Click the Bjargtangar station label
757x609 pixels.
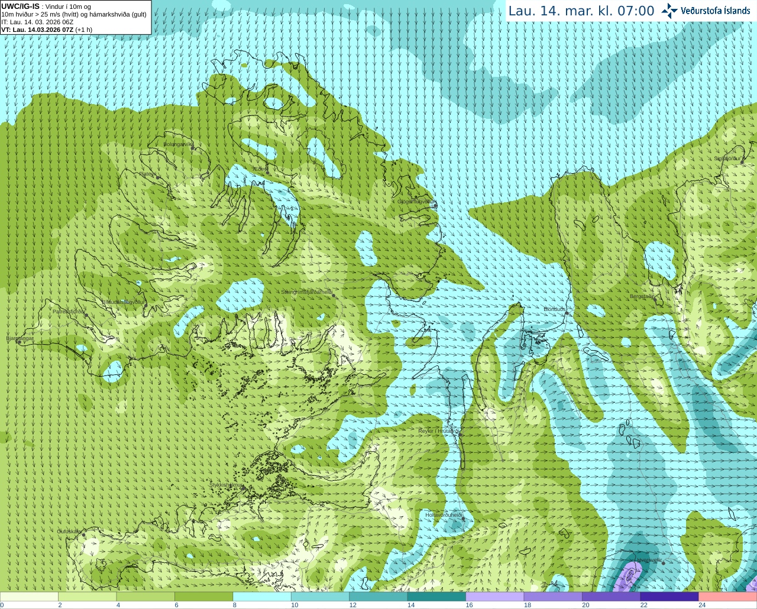[20, 338]
